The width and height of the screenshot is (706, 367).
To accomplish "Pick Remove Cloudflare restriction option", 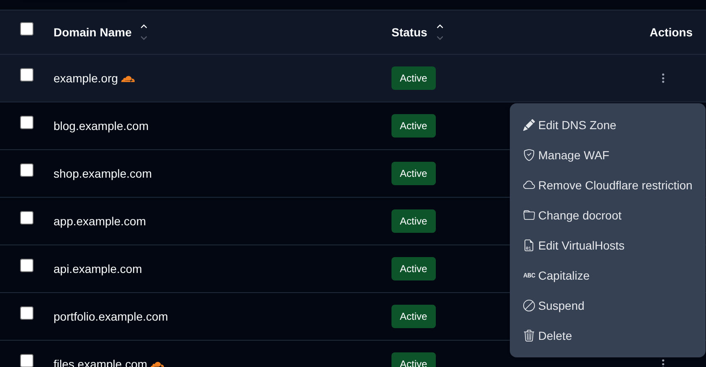I will coord(608,185).
